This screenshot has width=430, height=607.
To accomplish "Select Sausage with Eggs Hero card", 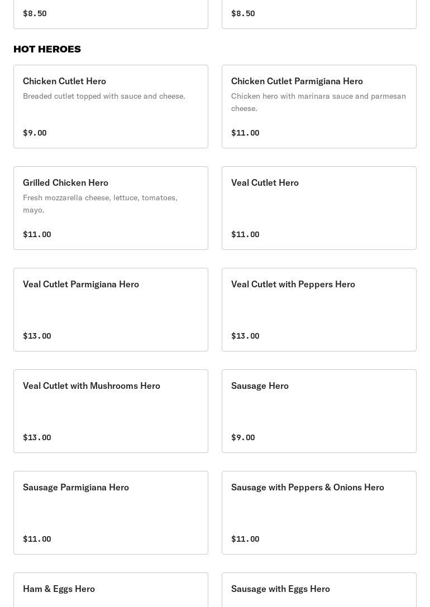I will tap(319, 590).
